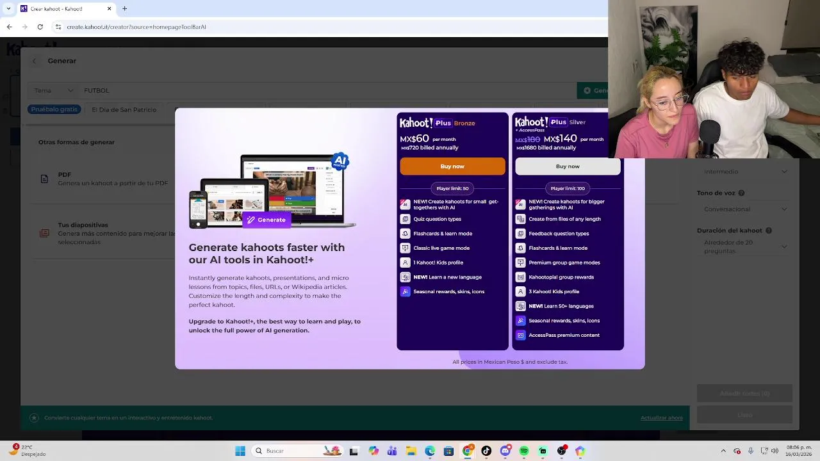Click the purple Generate button on image
Viewport: 820px width, 461px height.
point(266,220)
